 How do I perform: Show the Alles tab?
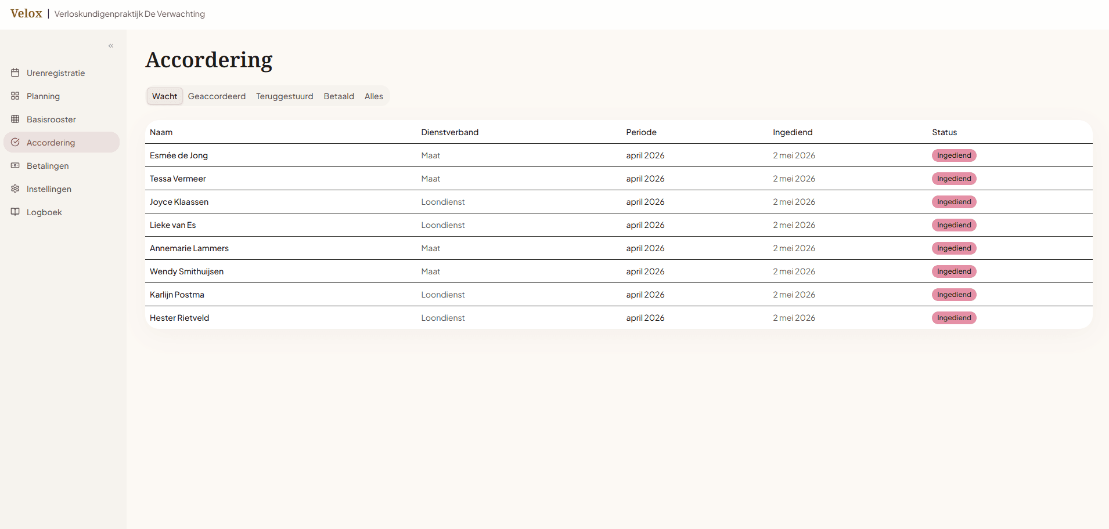(374, 96)
